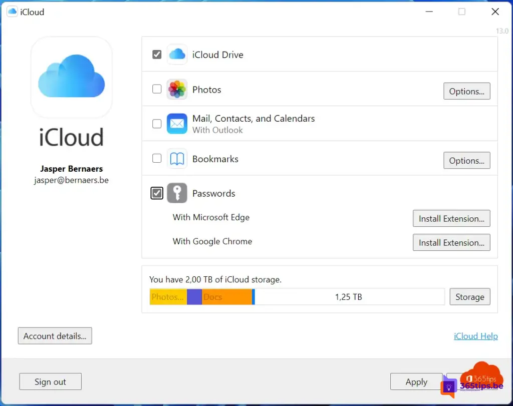This screenshot has height=406, width=513.
Task: Click the yellow Photos storage segment
Action: 168,297
